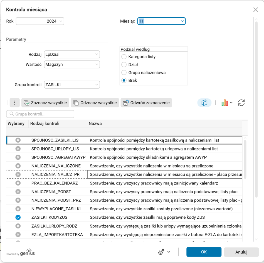264x263 pixels.
Task: Choose Grupa naliczeniowa radio option
Action: pyautogui.click(x=124, y=73)
